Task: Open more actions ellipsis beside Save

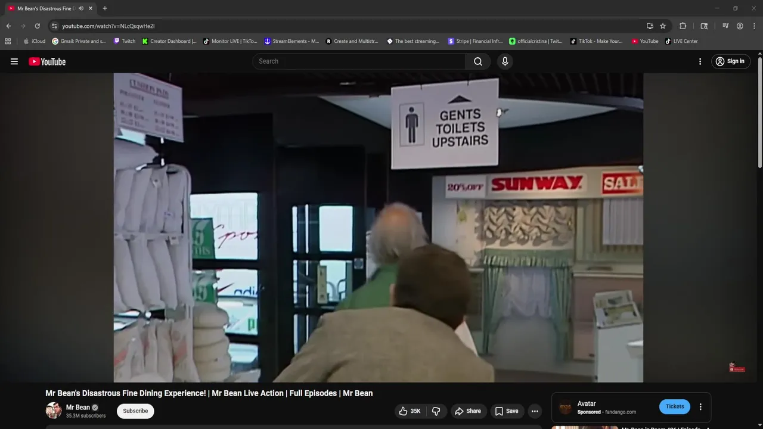Action: pyautogui.click(x=535, y=411)
